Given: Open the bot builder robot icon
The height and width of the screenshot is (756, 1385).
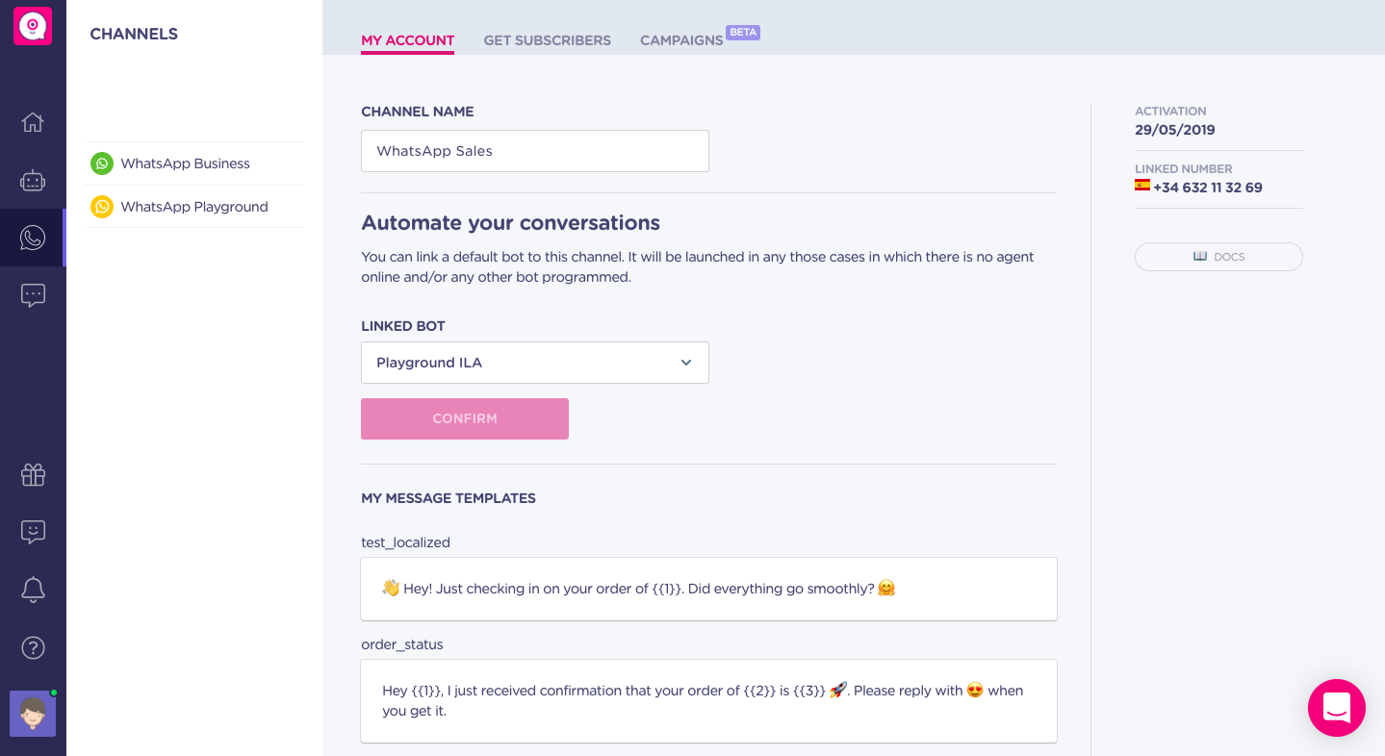Looking at the screenshot, I should pos(33,180).
